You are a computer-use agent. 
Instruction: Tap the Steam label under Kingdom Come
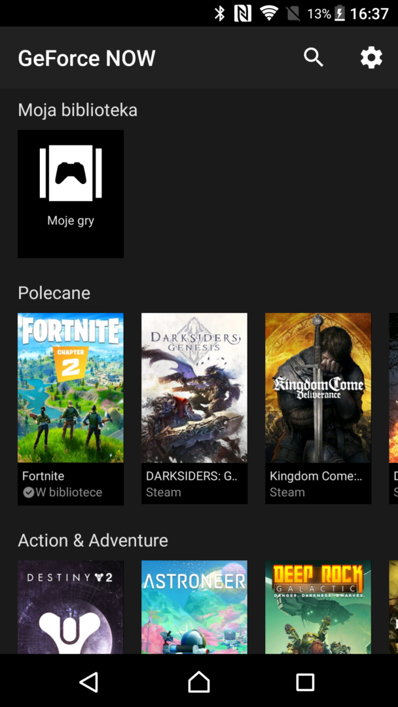point(287,492)
